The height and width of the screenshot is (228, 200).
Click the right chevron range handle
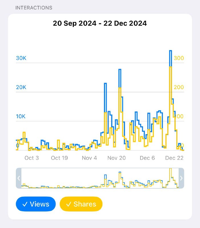pyautogui.click(x=181, y=178)
